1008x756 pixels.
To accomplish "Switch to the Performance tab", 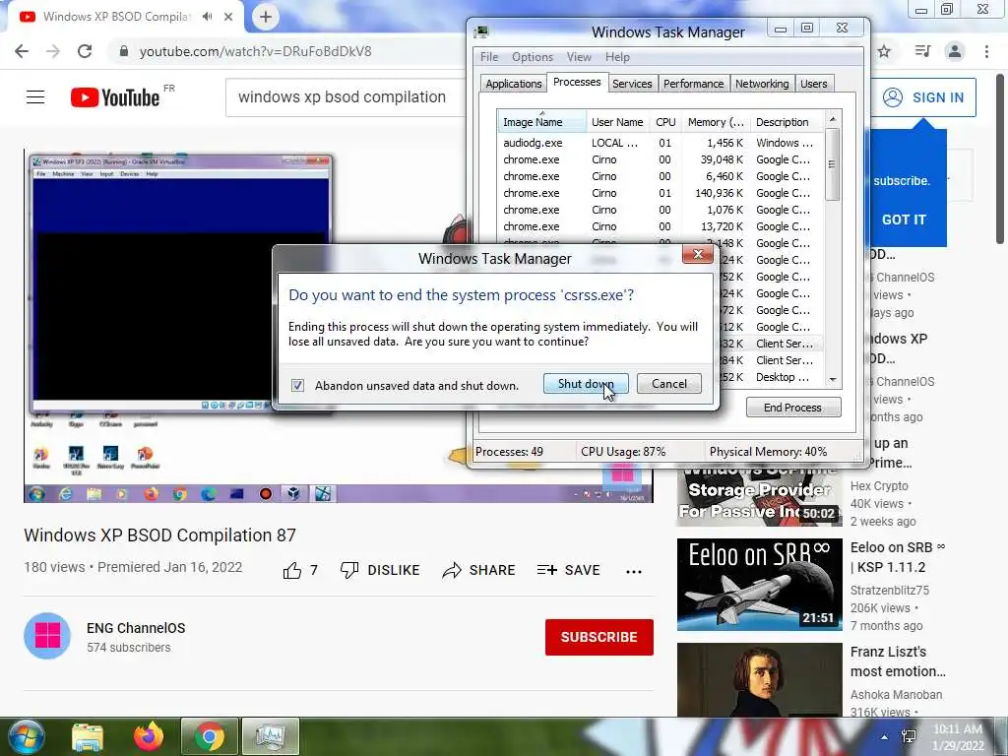I will click(x=693, y=84).
